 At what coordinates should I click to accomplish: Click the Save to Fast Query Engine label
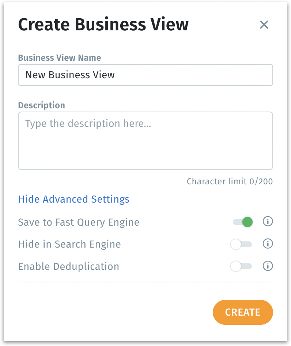coord(79,222)
